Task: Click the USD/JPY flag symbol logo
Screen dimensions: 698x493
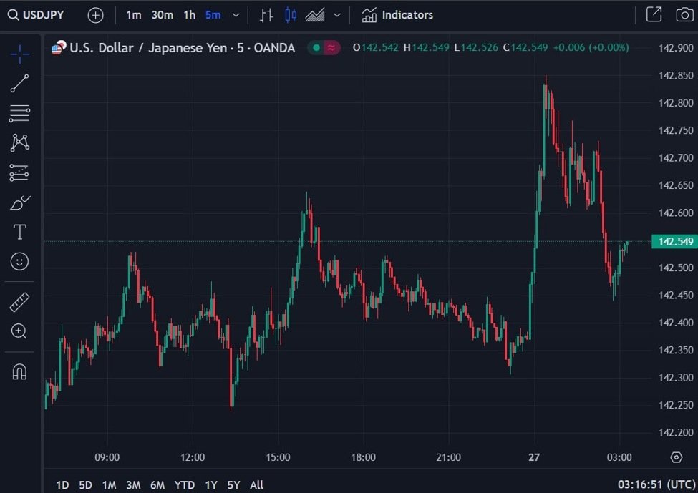Action: (58, 48)
